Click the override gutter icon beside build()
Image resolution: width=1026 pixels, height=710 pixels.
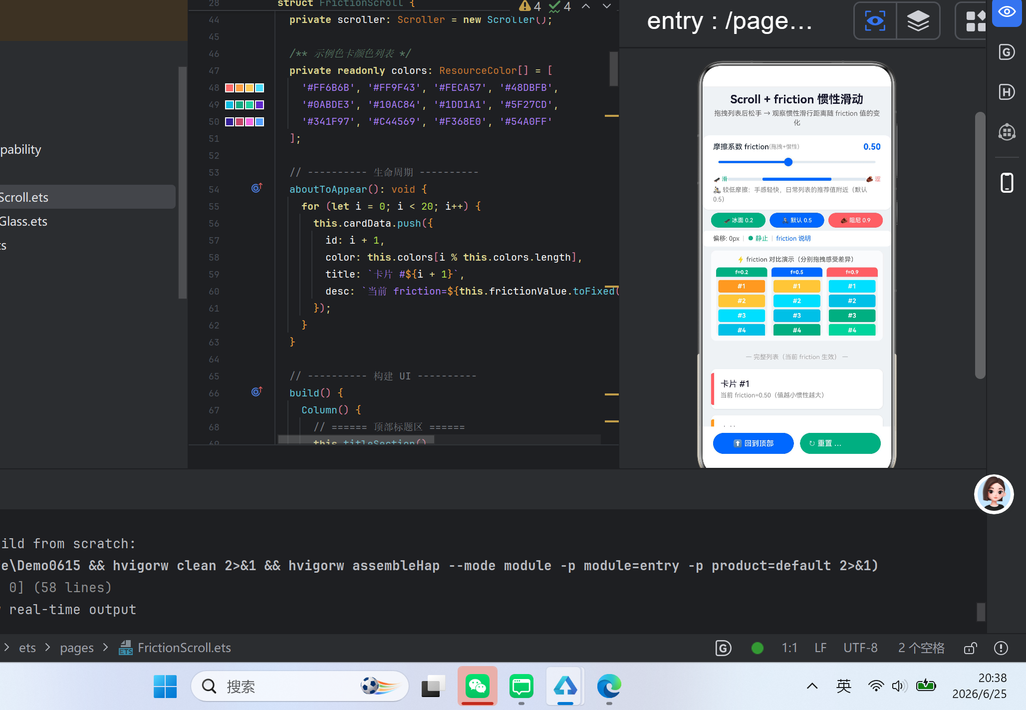pos(256,392)
